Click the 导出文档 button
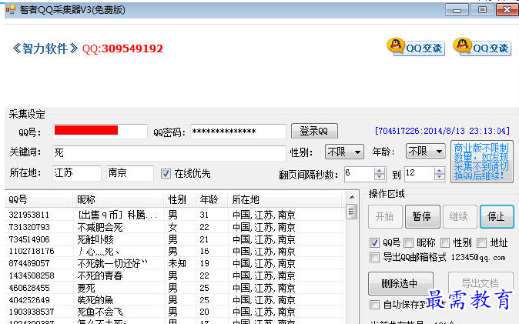The width and height of the screenshot is (519, 324). pos(480,283)
